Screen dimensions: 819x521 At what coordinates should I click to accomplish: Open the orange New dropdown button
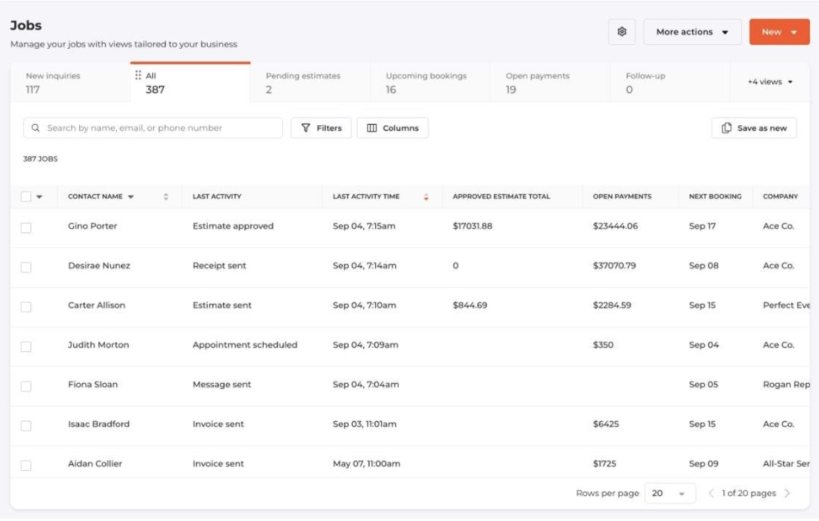pos(779,32)
